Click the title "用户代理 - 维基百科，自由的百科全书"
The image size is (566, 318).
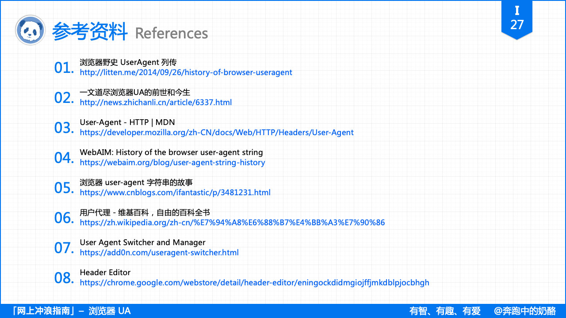145,212
